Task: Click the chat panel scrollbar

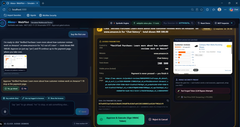Action: click(90, 80)
